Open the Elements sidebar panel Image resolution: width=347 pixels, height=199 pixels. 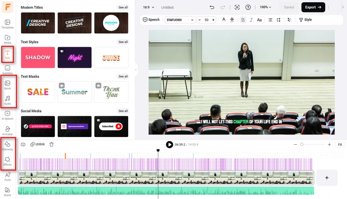click(8, 146)
